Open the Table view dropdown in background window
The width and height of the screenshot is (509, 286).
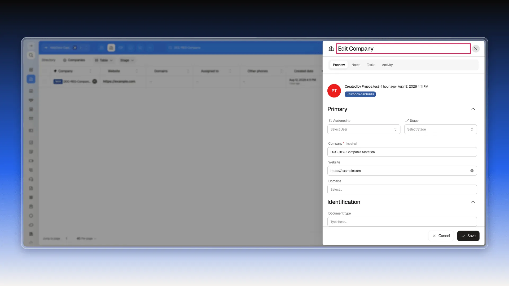click(x=104, y=60)
